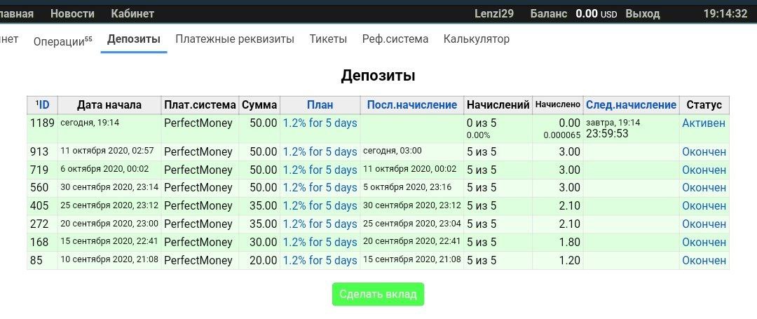Click the Выход logout link

643,13
